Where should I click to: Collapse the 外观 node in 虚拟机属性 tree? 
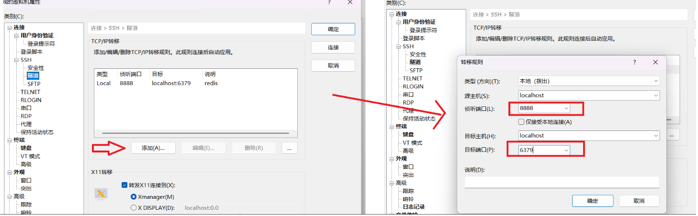[9, 172]
